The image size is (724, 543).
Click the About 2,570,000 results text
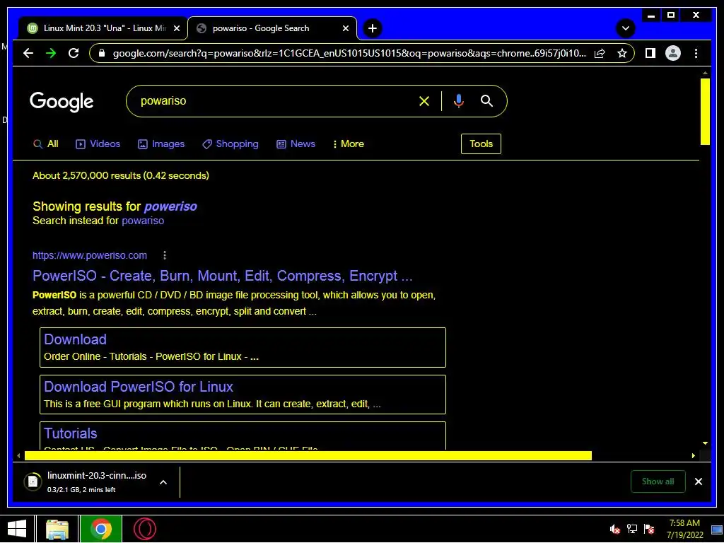pos(120,175)
